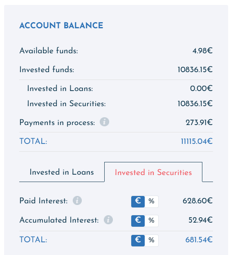The width and height of the screenshot is (231, 255).
Task: Click the Invested funds value 10836.15€
Action: (195, 70)
